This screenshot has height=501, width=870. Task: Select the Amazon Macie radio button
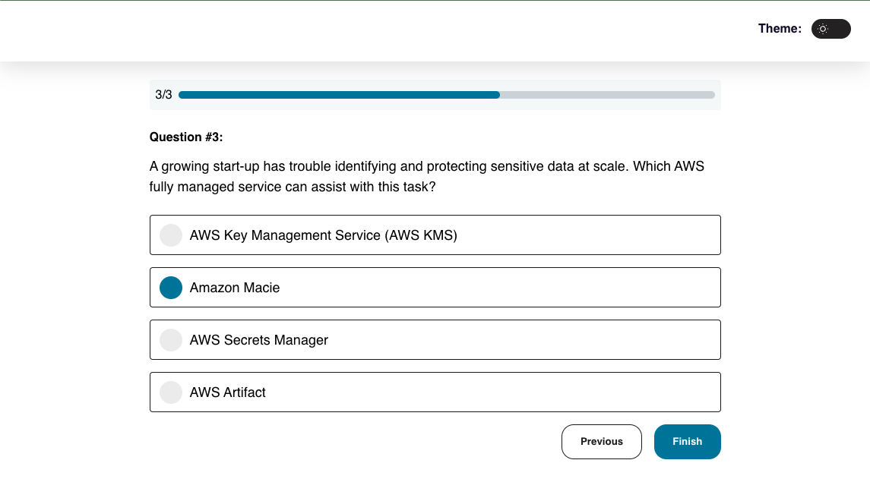pos(171,288)
